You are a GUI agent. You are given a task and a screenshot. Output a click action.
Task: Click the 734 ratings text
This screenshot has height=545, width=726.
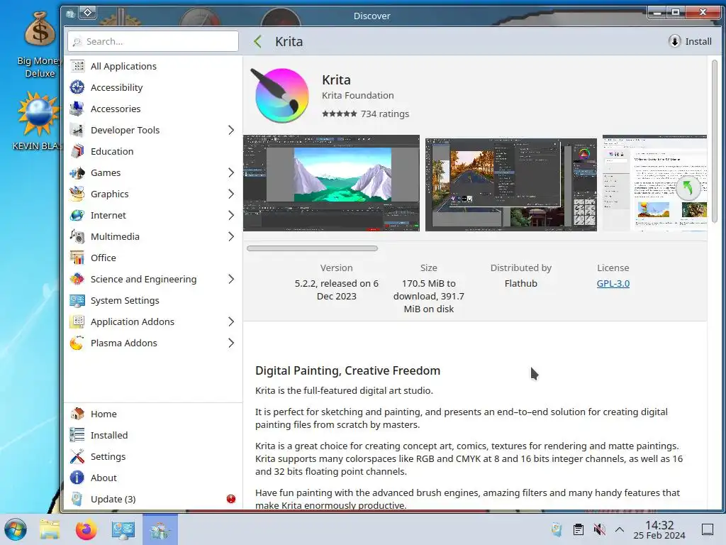tap(385, 114)
